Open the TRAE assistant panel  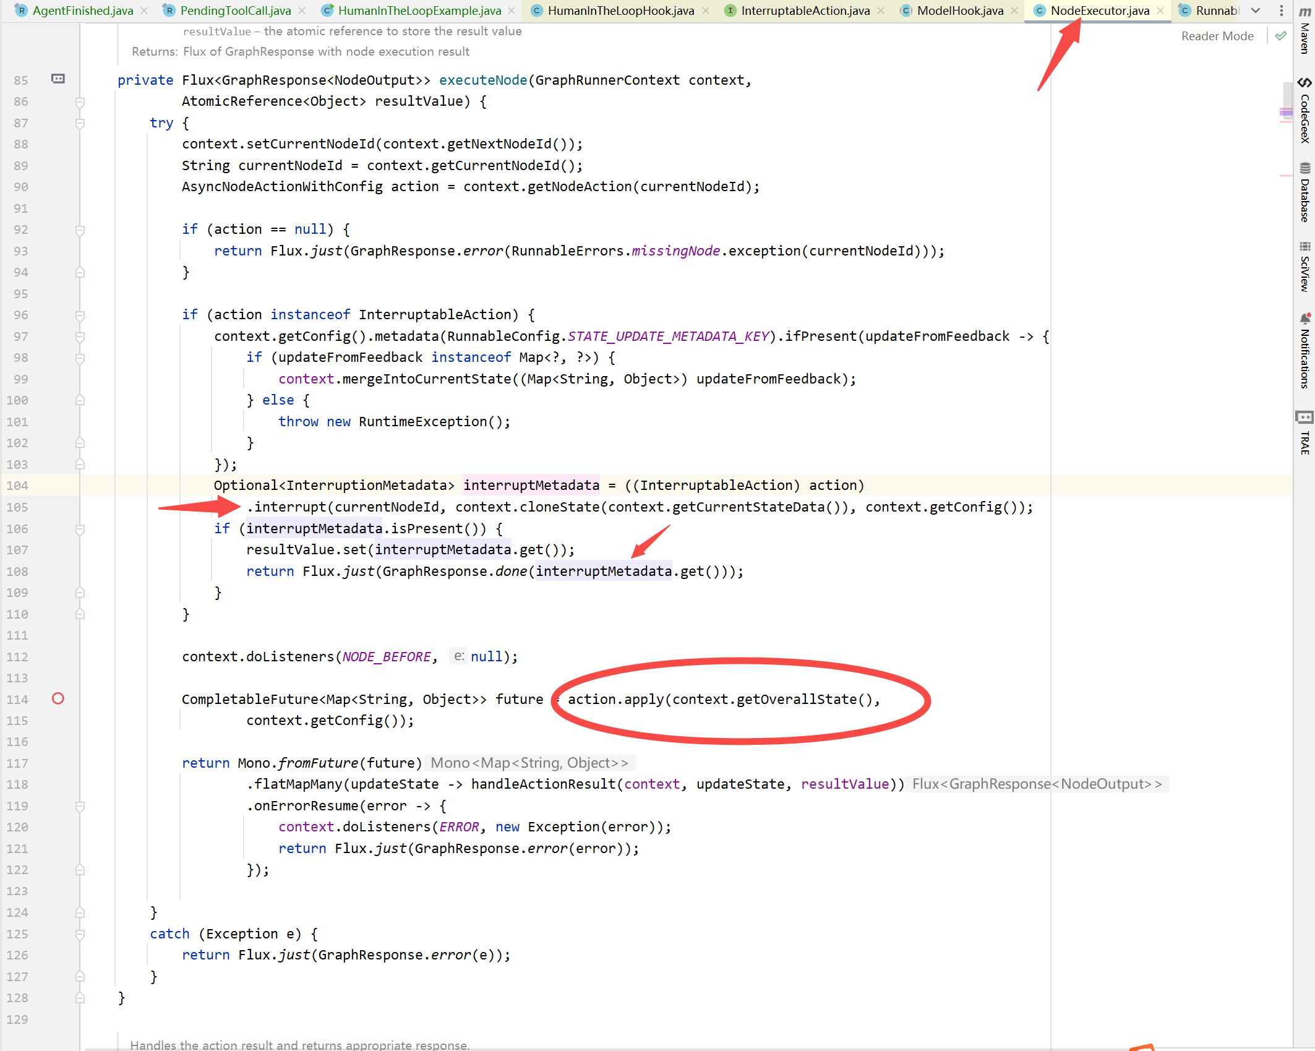click(1304, 432)
